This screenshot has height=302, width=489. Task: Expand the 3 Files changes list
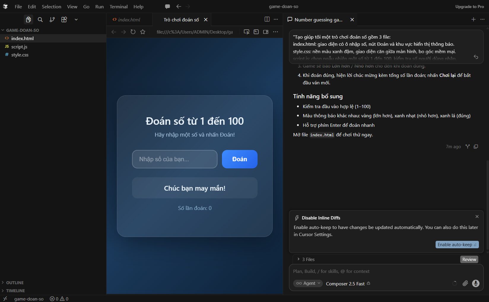pyautogui.click(x=306, y=259)
